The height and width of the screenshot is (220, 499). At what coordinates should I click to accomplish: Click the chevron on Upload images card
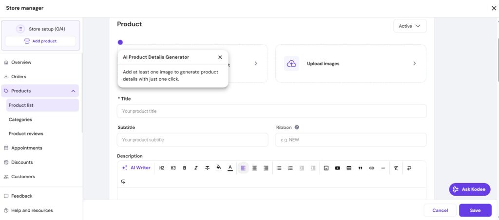coord(414,64)
